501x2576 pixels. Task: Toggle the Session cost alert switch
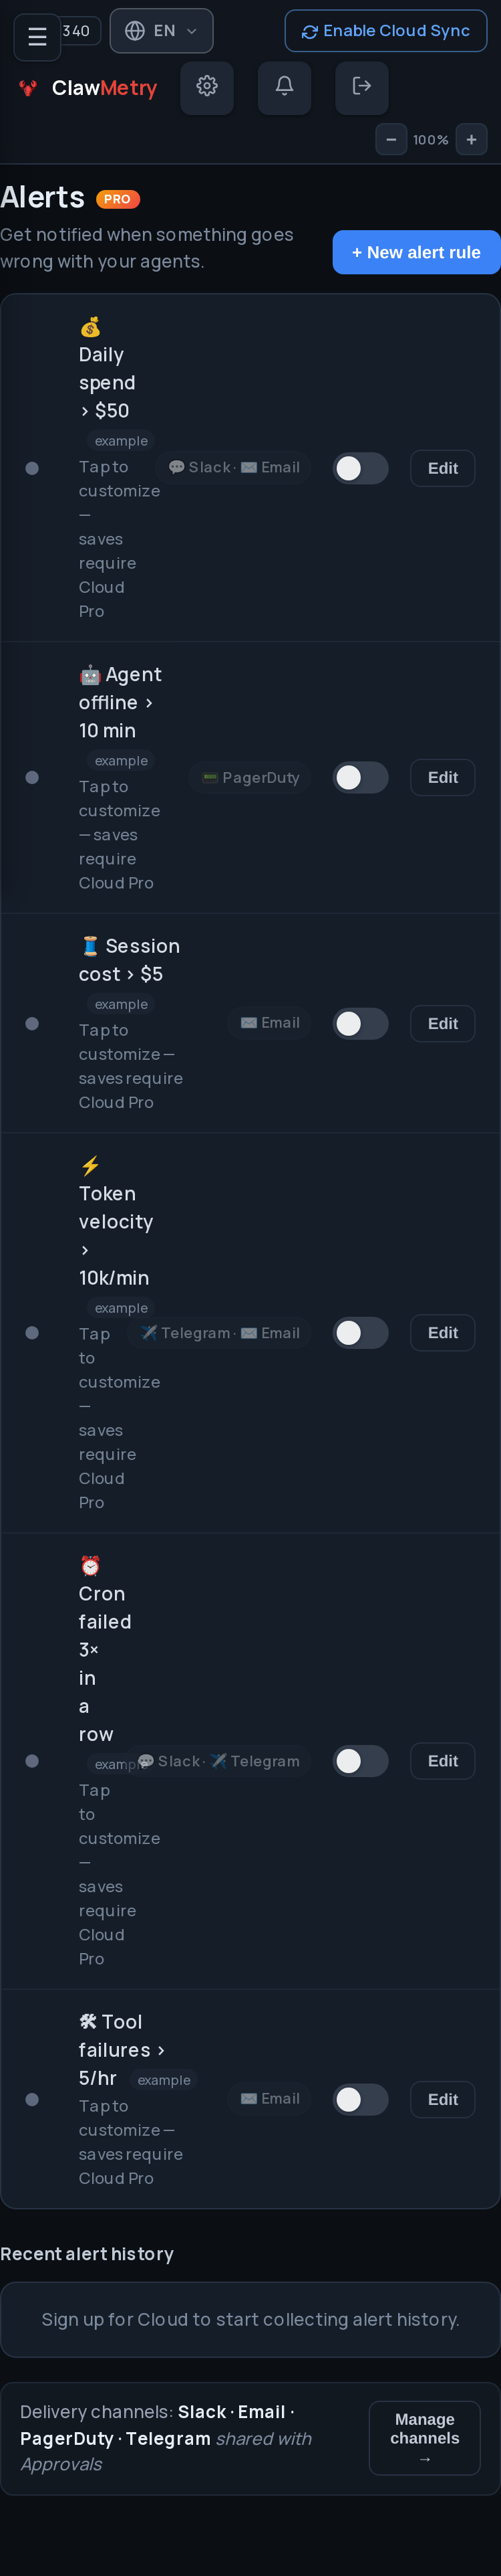point(360,1023)
